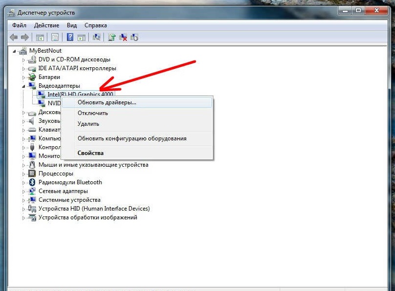Screen dimensions: 395x291
Task: Choose Обновить драйверы... in context menu
Action: point(137,103)
